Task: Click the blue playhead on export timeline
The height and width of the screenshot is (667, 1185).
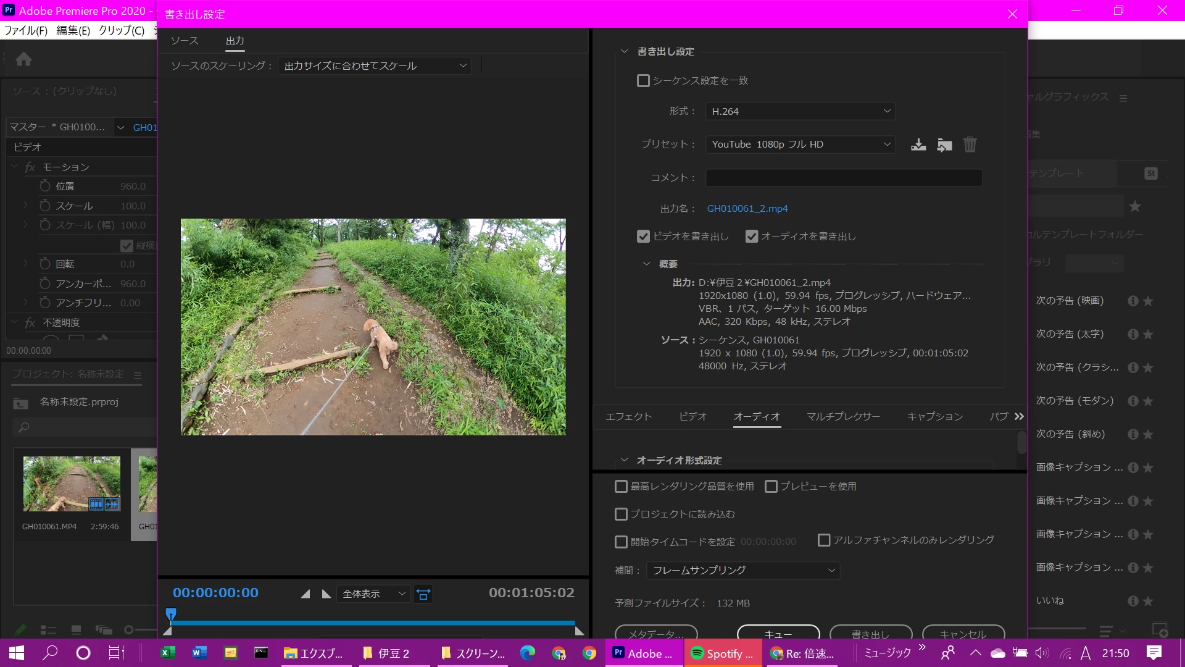Action: coord(171,614)
